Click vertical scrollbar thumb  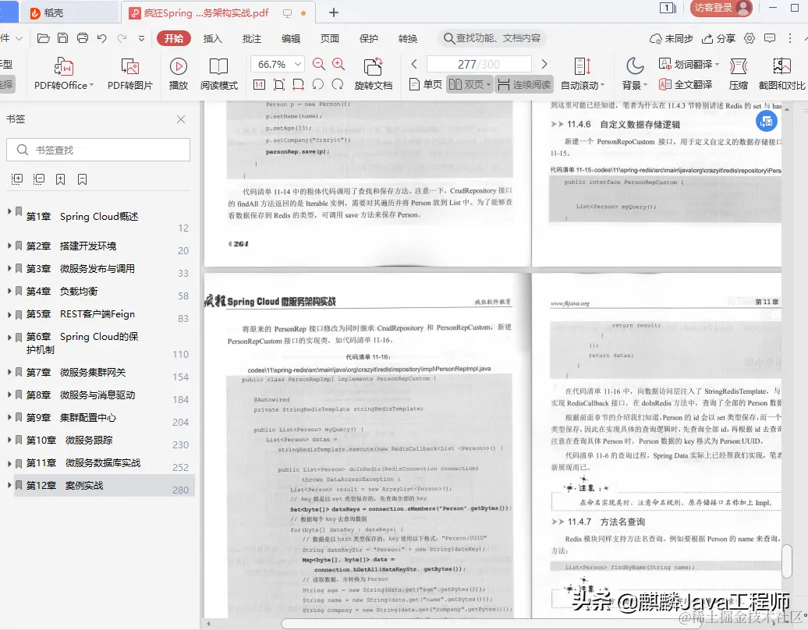pos(786,561)
